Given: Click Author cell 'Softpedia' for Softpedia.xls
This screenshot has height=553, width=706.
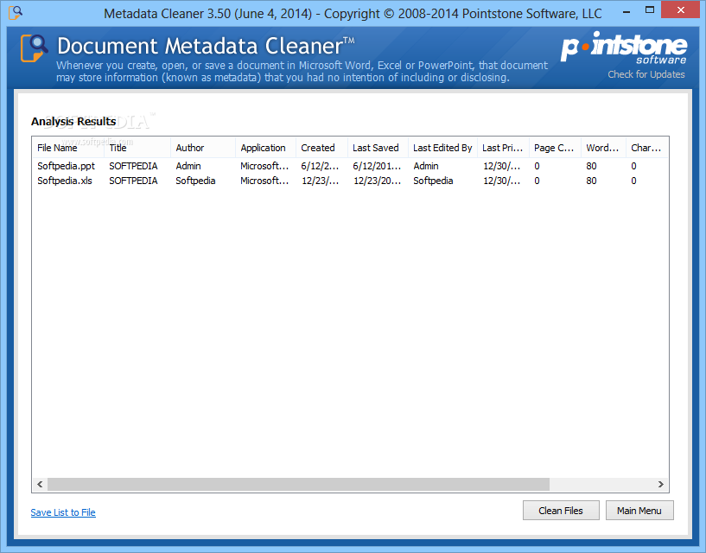Looking at the screenshot, I should pos(195,181).
